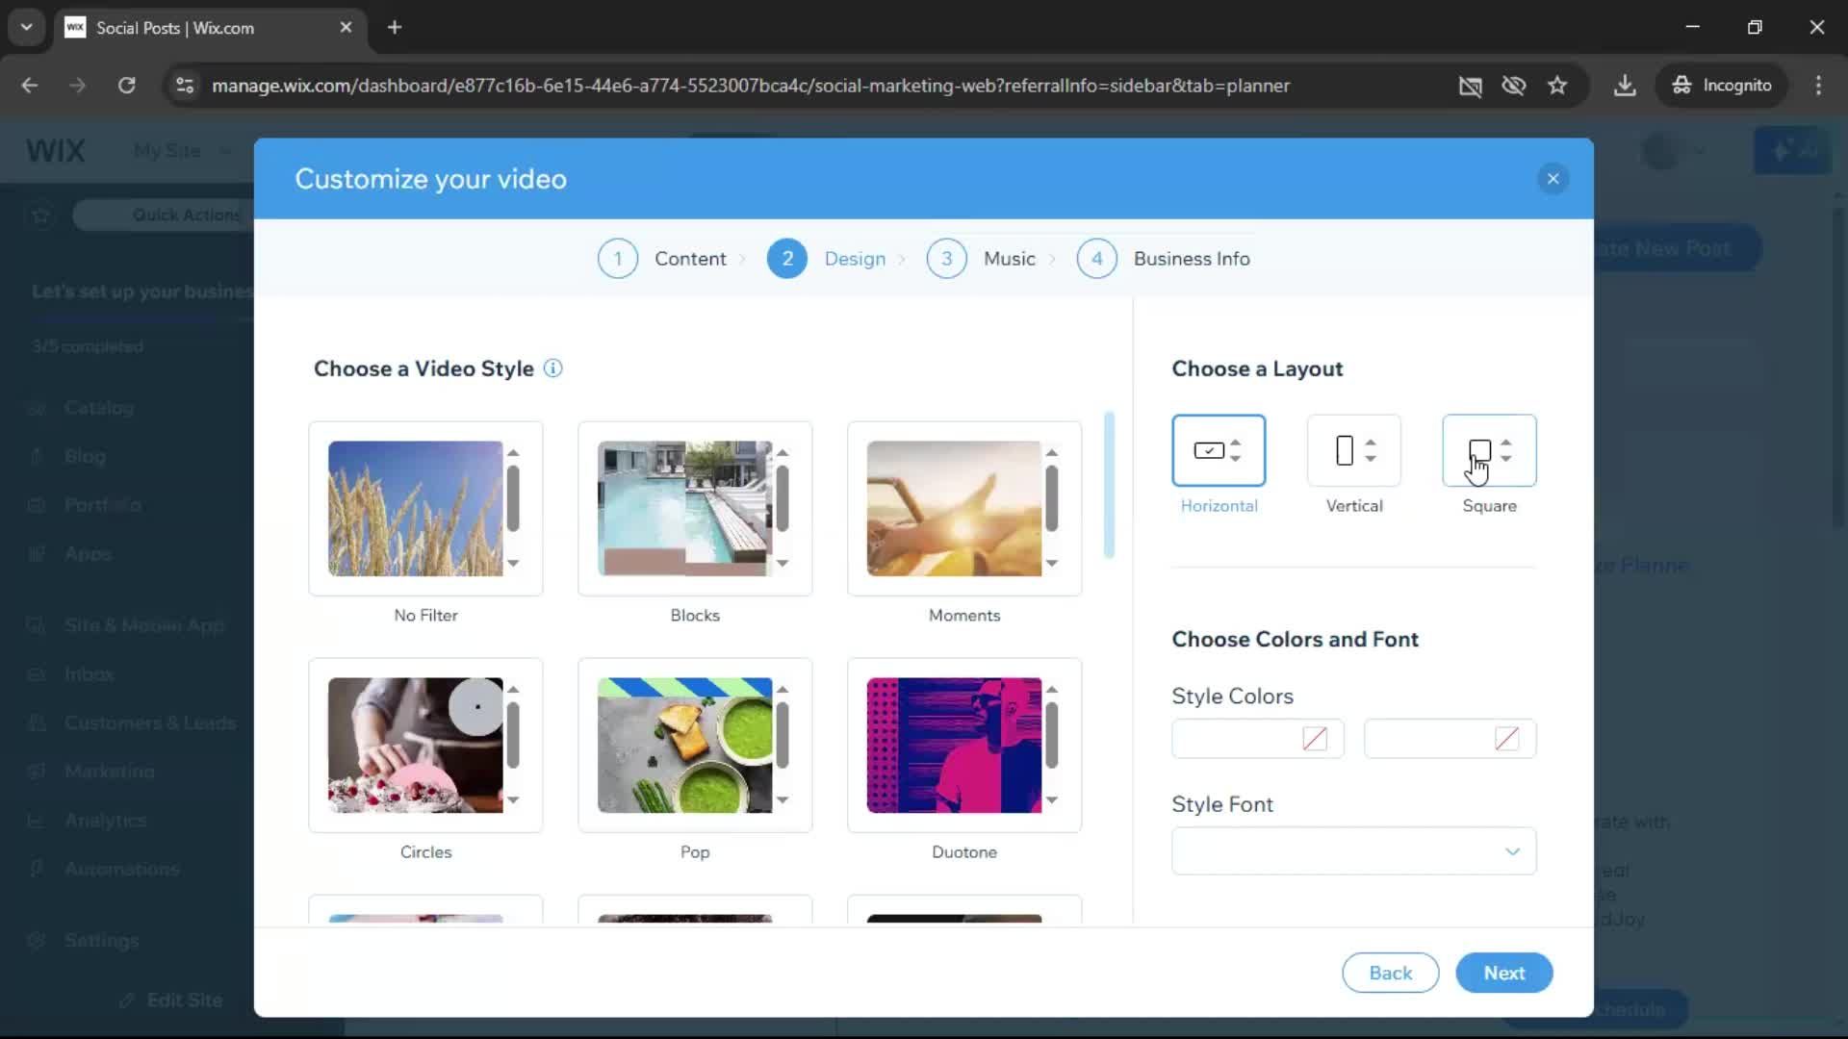Go to step 3 Music
This screenshot has width=1848, height=1039.
[x=982, y=259]
